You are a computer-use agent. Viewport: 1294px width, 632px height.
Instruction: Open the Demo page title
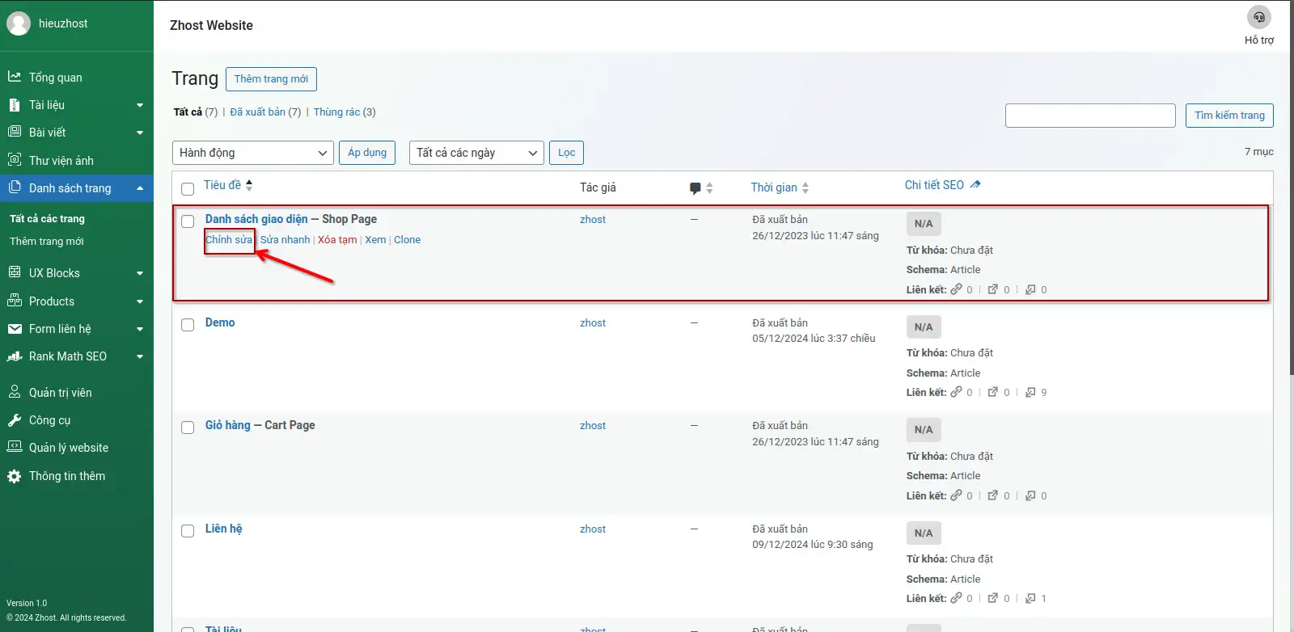click(220, 322)
